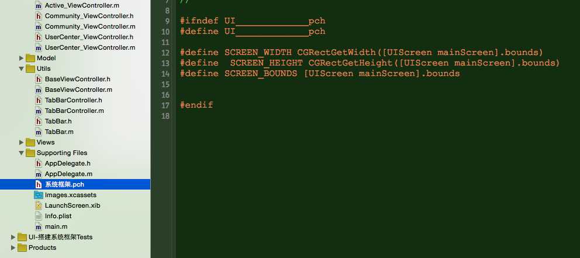Screen dimensions: 580x258
Task: Click the Products folder icon
Action: tap(22, 247)
